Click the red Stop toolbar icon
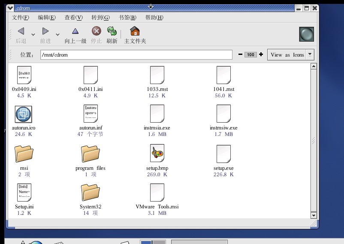Viewport: 344px width, 244px height. click(x=97, y=31)
